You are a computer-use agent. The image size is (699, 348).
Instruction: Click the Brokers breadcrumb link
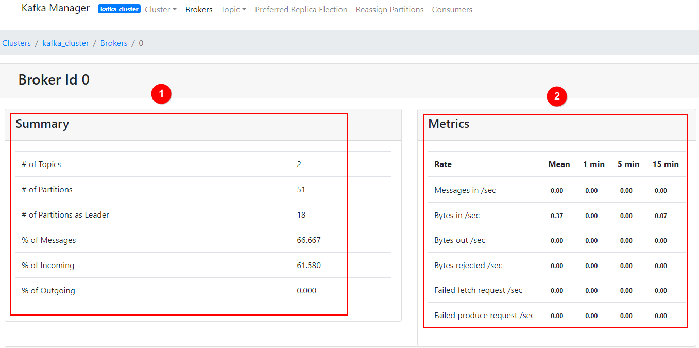coord(114,43)
